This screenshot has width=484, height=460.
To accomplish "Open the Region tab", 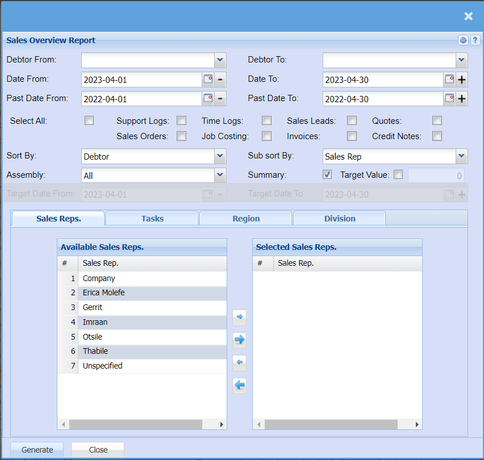I will click(x=246, y=219).
